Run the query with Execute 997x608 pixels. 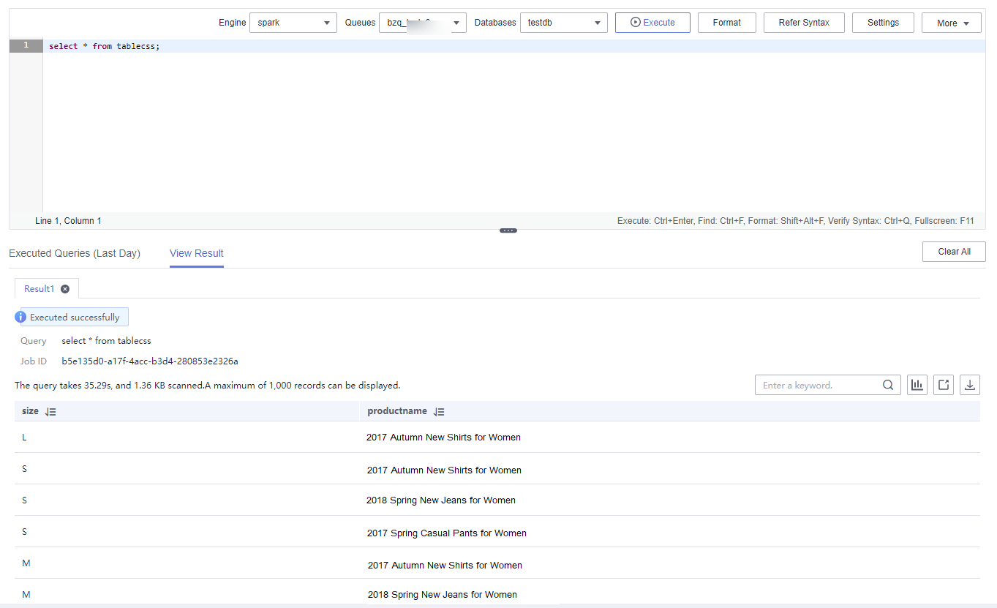pyautogui.click(x=652, y=23)
